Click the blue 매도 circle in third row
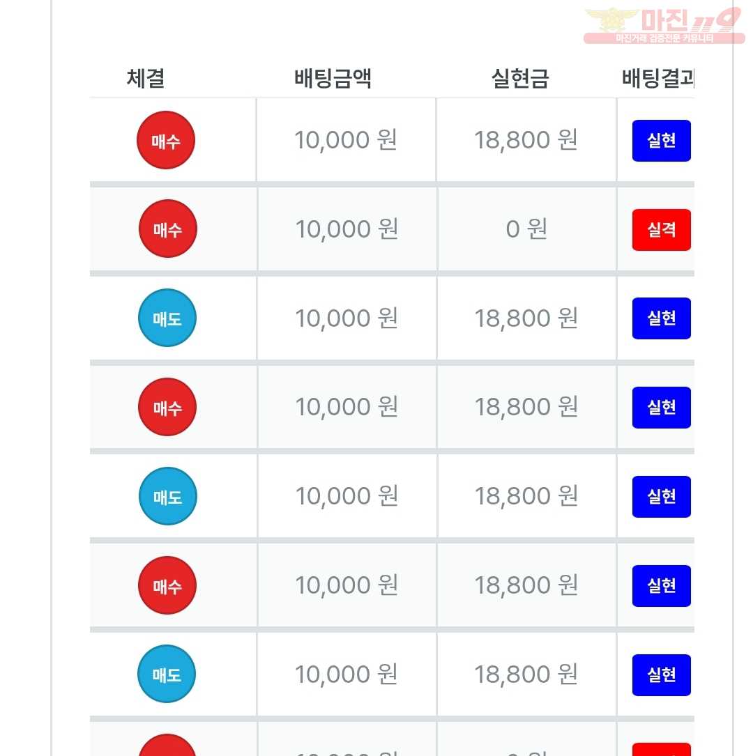Screen dimensions: 753x756 point(167,318)
